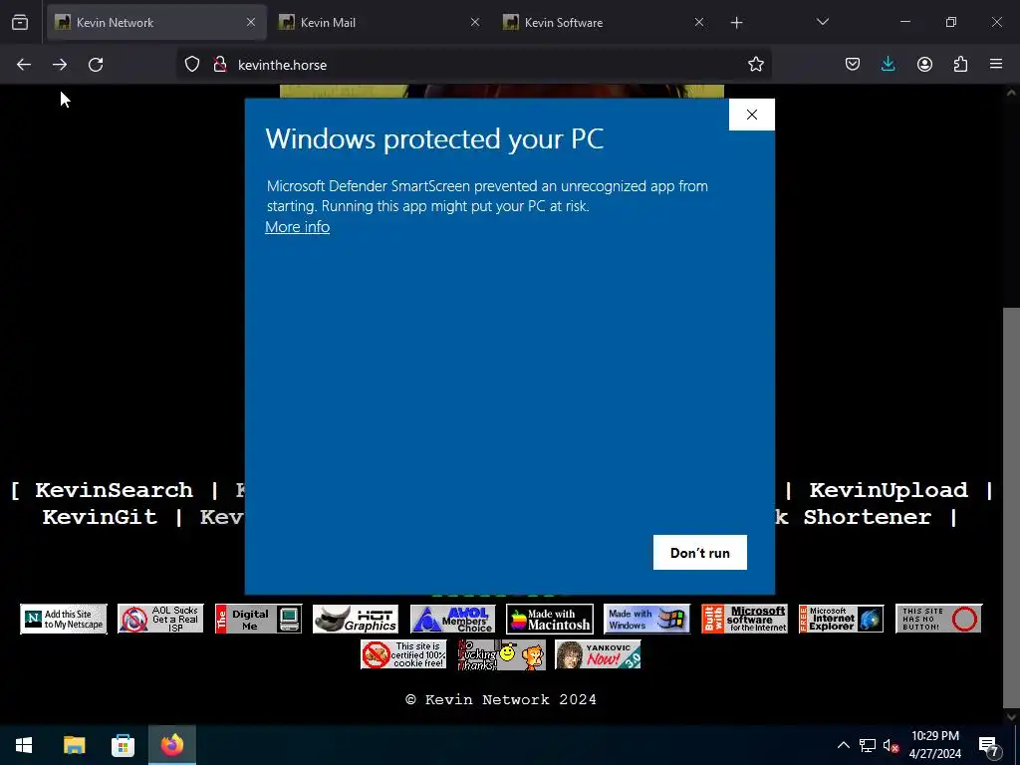Open the network status tray icon
1020x765 pixels.
[868, 745]
